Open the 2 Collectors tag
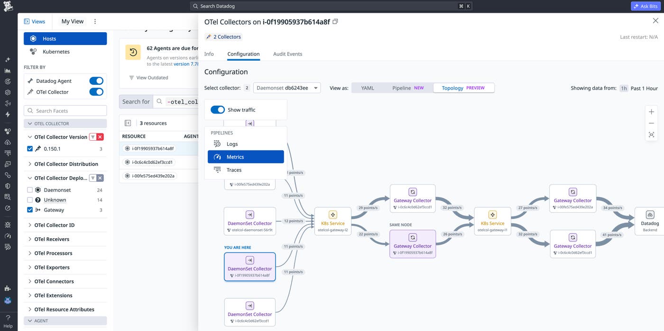This screenshot has width=664, height=331. tap(223, 37)
